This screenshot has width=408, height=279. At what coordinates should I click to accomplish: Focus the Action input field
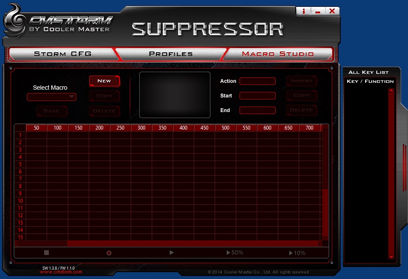point(257,81)
